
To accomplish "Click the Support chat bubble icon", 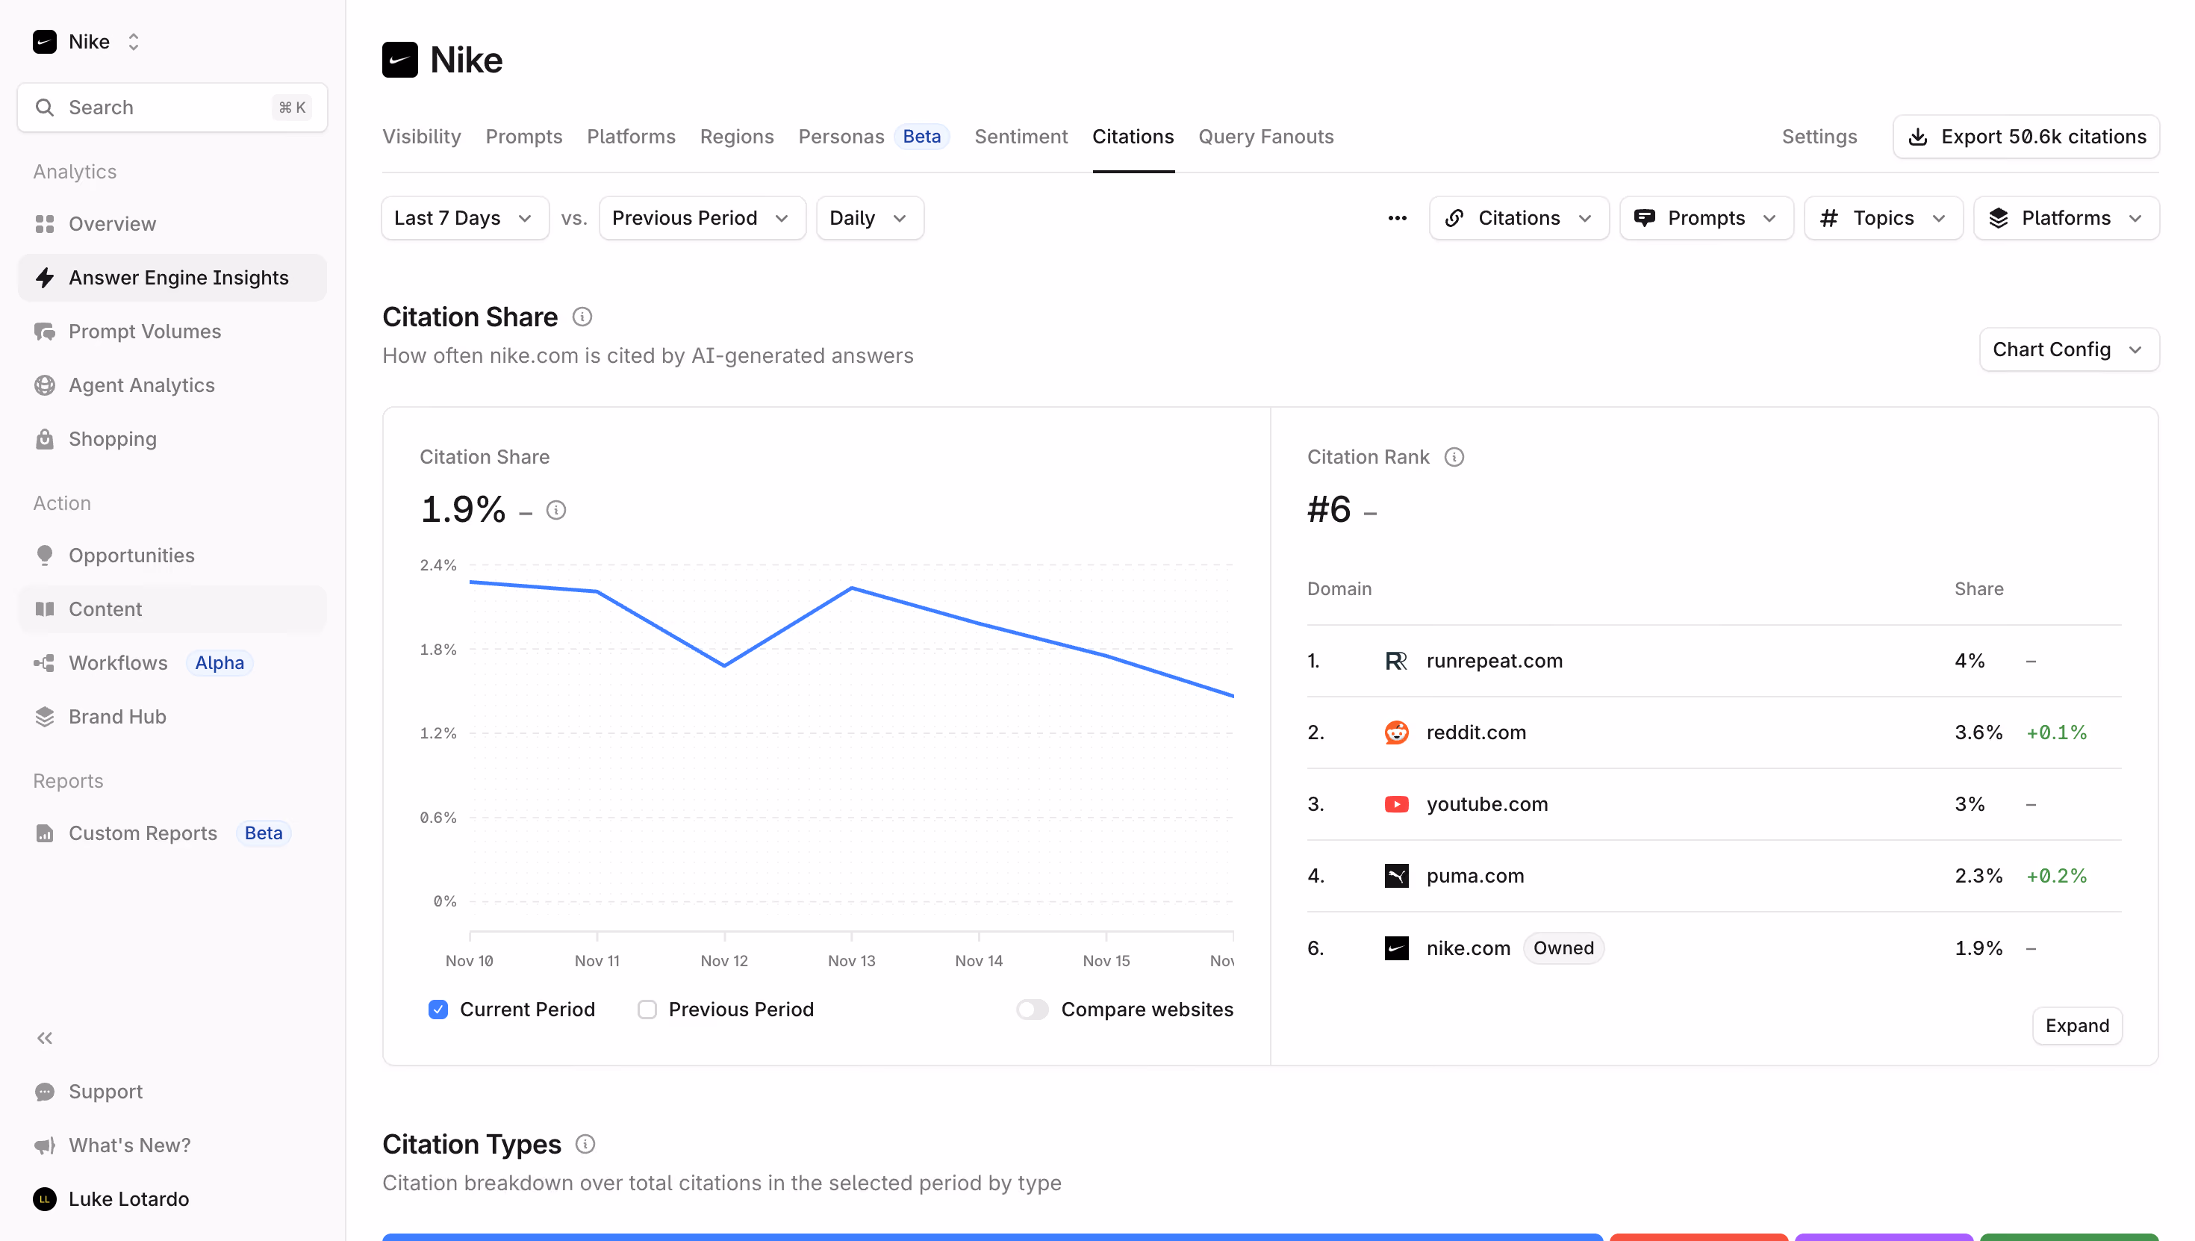I will pos(44,1092).
